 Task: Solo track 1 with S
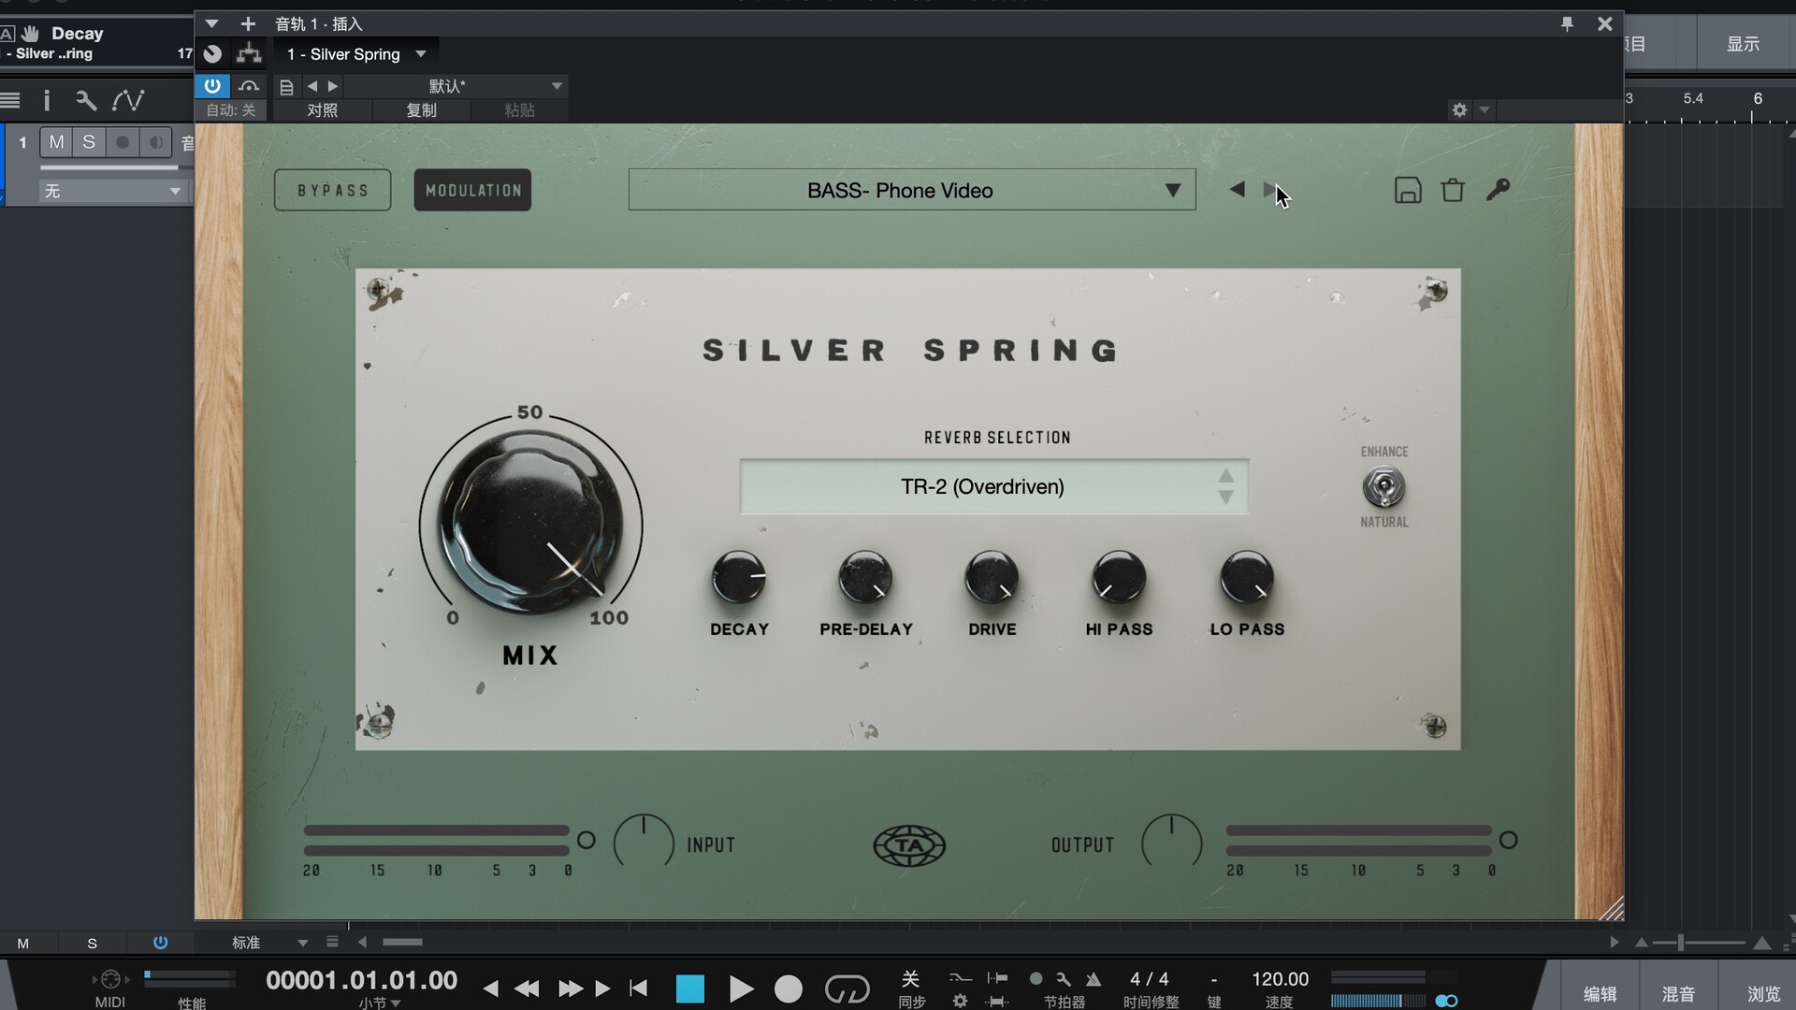tap(89, 142)
